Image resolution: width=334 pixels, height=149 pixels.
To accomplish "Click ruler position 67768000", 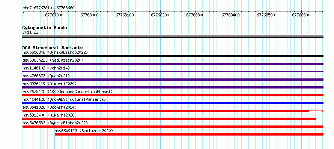I will point(89,15).
